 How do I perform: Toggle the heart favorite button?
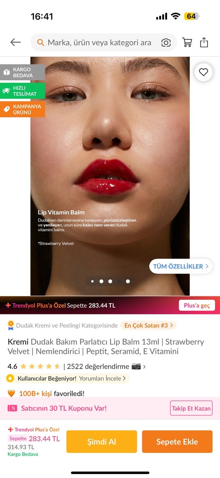[203, 72]
